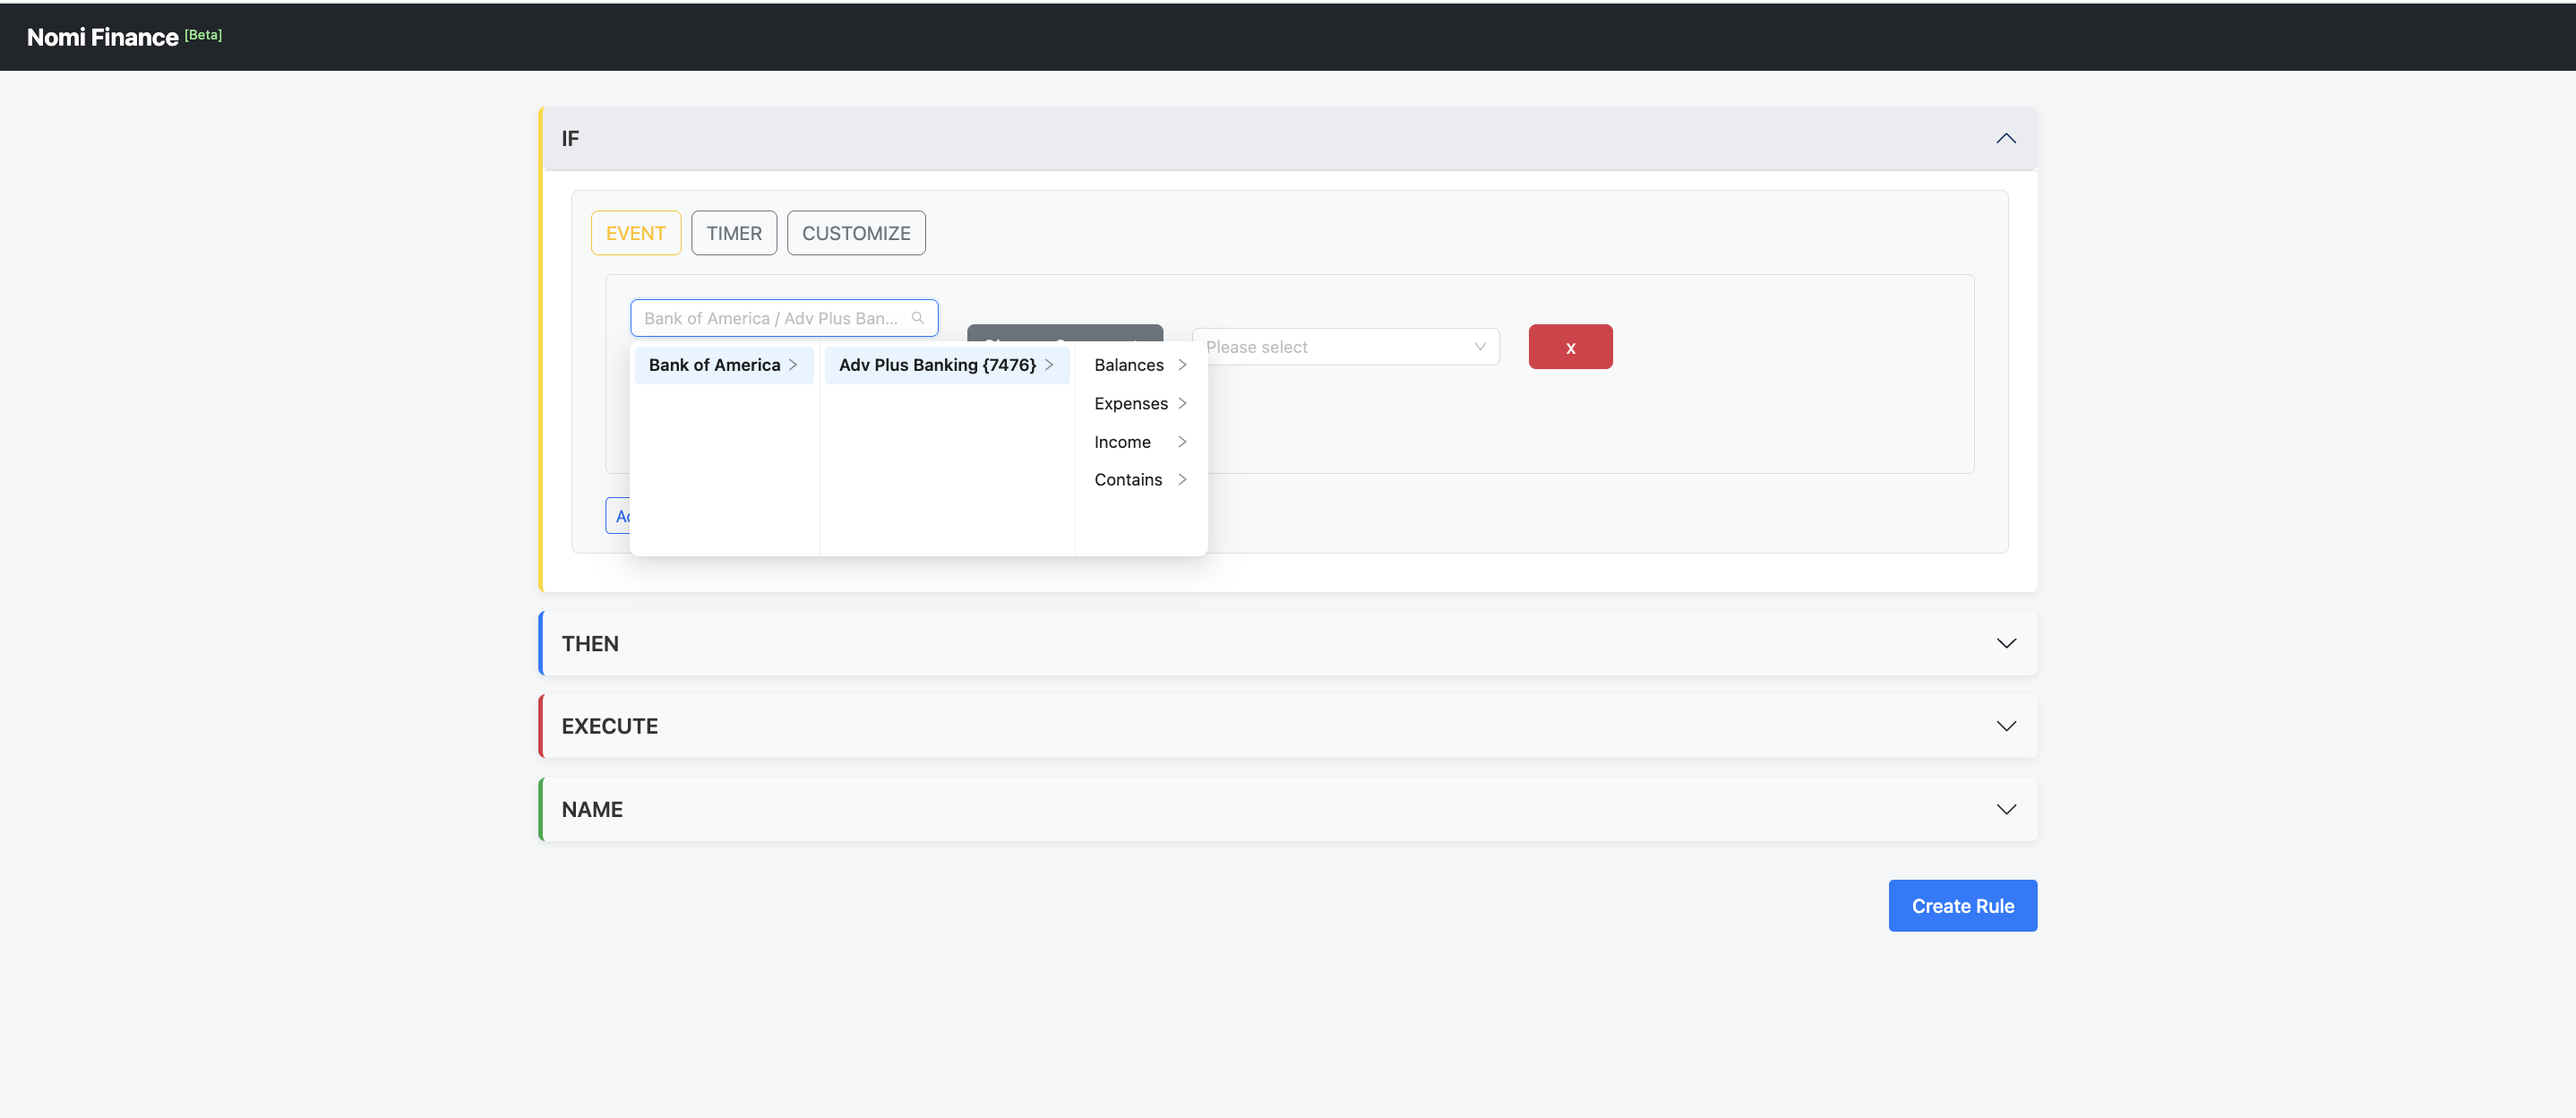Remove condition with red x button

[1570, 347]
